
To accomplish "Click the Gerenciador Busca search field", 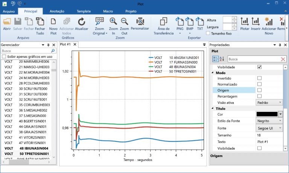I will tap(26, 51).
